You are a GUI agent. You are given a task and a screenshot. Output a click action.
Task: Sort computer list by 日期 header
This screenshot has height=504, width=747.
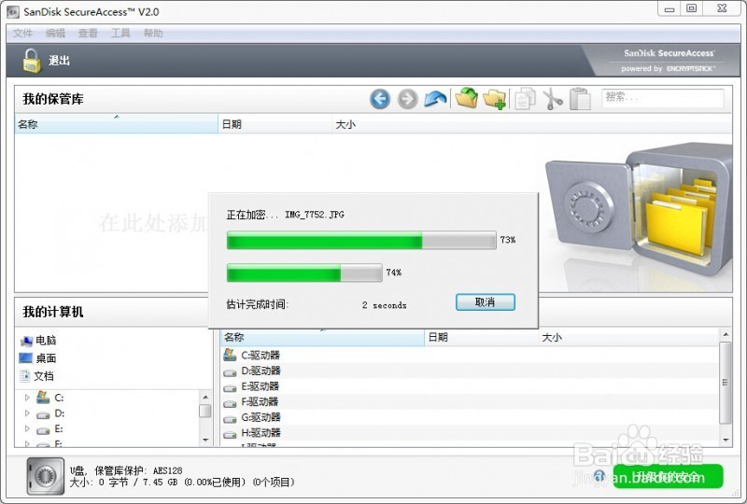(481, 337)
